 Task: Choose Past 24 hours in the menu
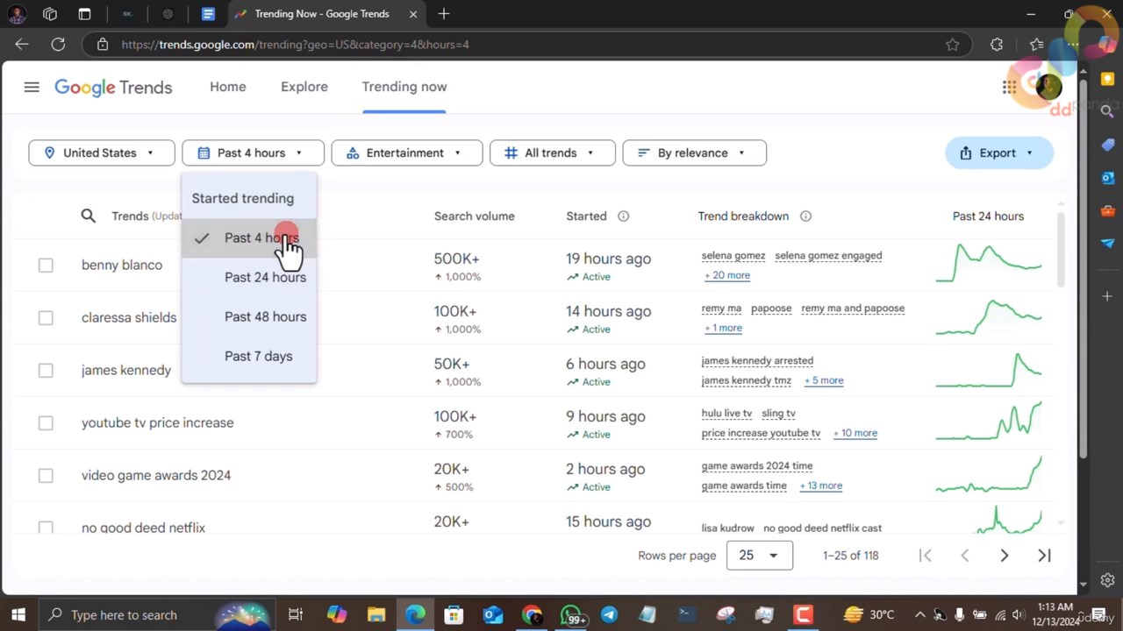tap(249, 277)
